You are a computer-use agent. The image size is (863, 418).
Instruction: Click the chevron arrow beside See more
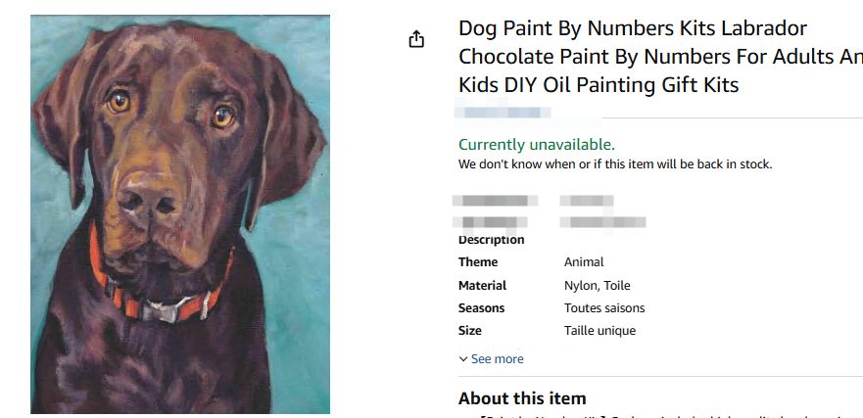463,359
